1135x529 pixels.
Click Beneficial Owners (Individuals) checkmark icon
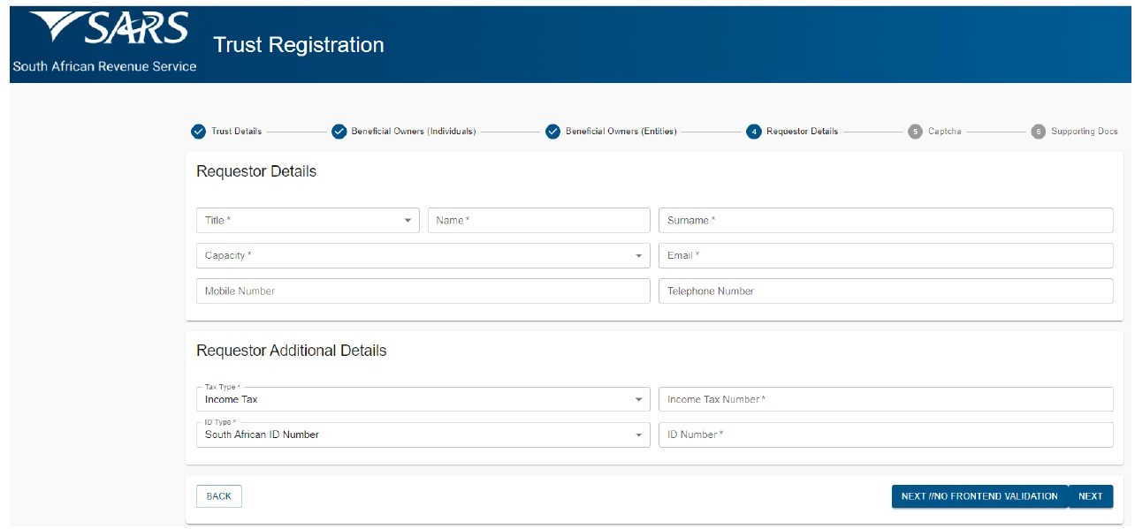[339, 132]
